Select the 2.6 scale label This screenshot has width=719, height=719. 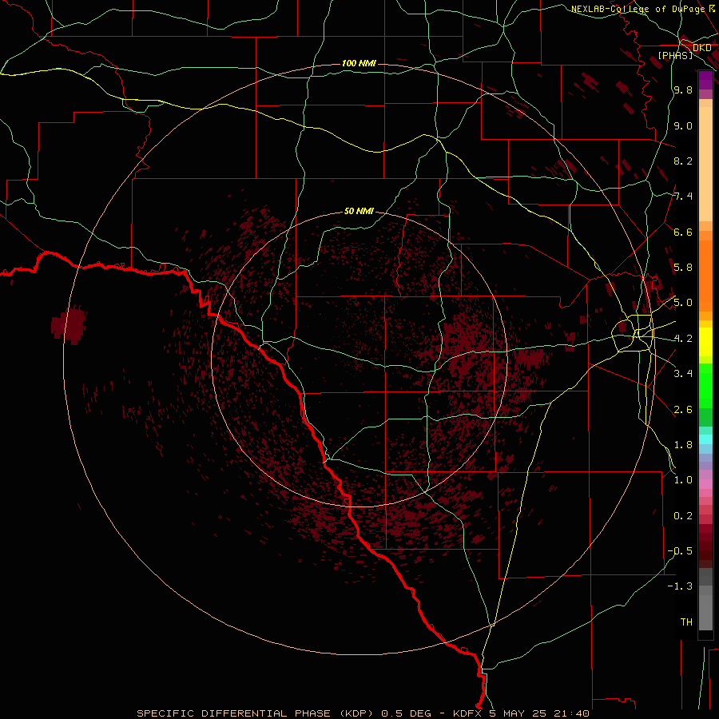(683, 409)
